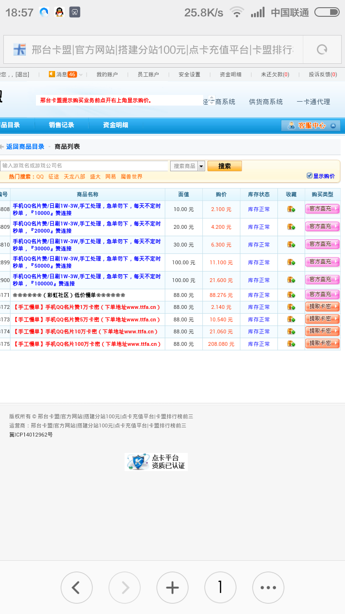Click 官方直充 for the 10000 赞 item
The width and height of the screenshot is (345, 614).
pyautogui.click(x=322, y=209)
